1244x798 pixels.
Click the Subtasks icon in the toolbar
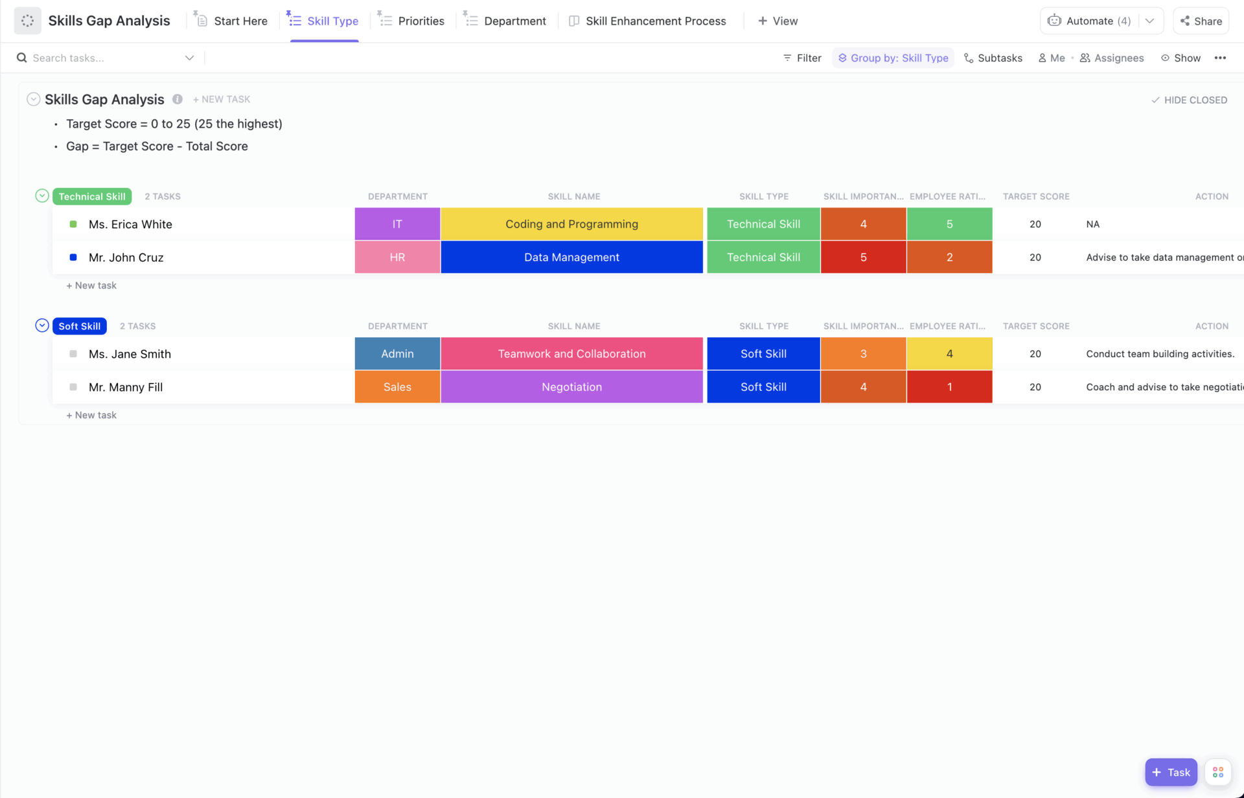969,58
